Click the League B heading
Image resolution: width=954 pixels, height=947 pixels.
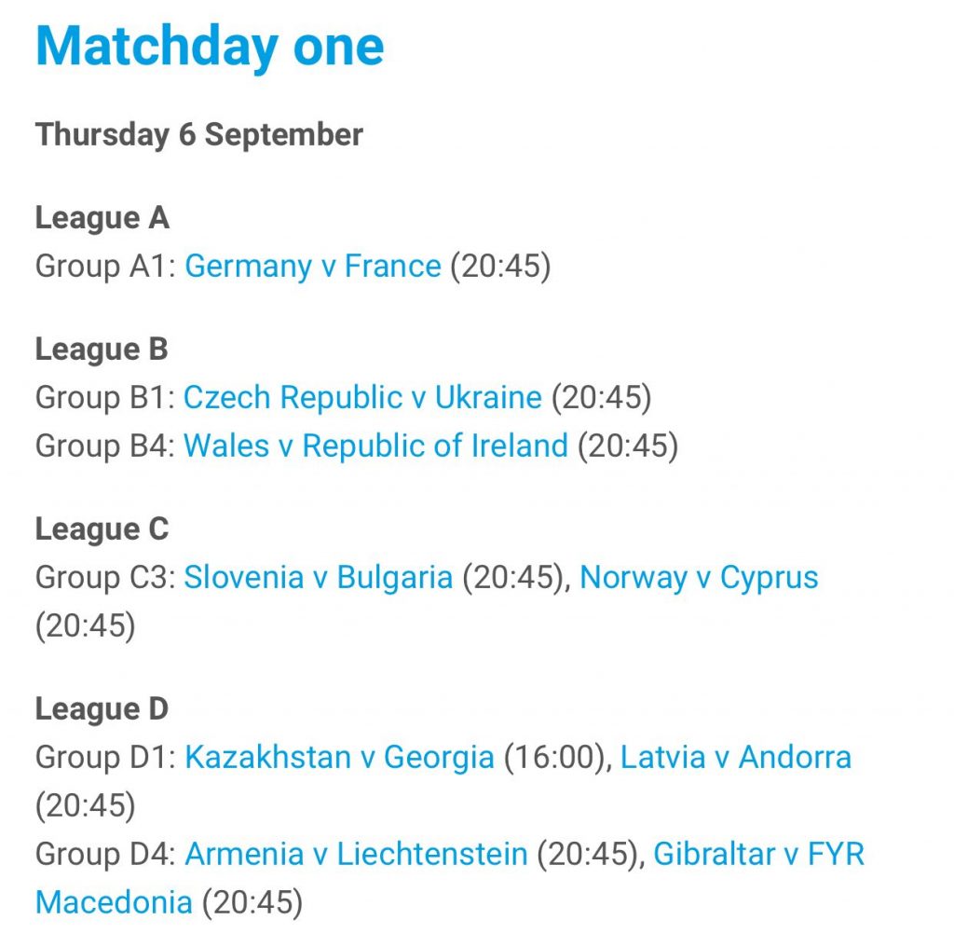102,350
